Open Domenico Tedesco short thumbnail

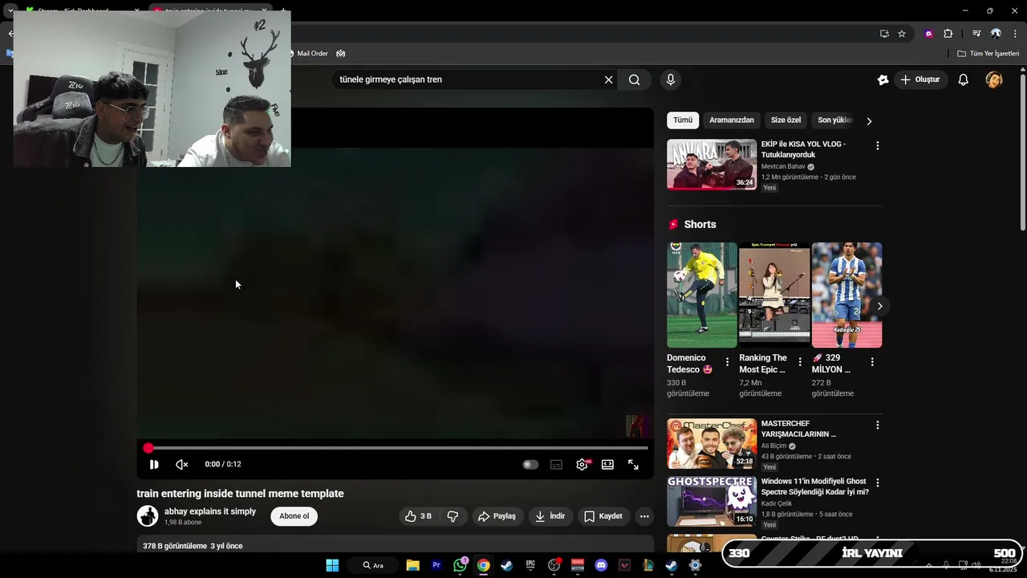pyautogui.click(x=702, y=295)
